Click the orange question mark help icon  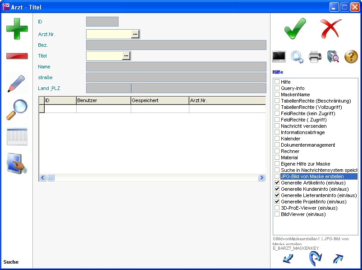(x=351, y=57)
